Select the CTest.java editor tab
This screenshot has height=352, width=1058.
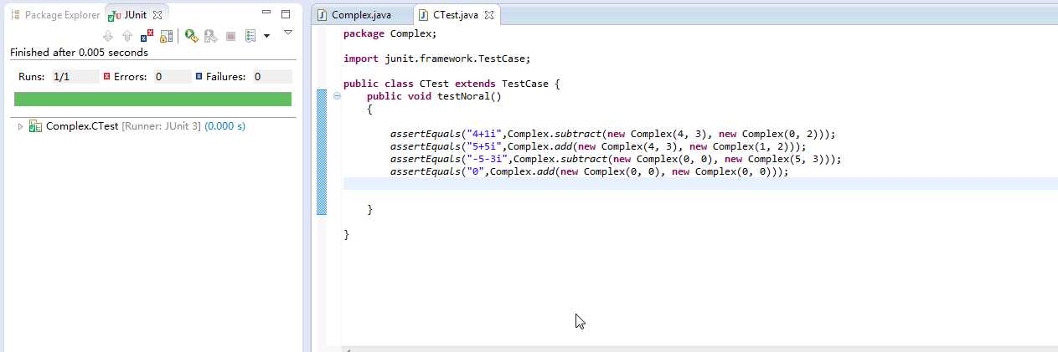tap(457, 15)
